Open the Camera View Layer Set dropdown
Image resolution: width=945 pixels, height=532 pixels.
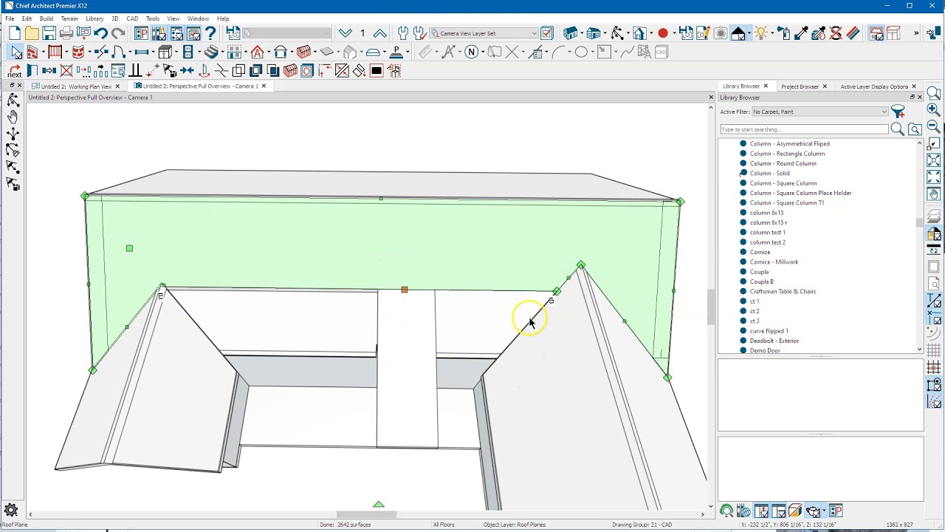tap(484, 33)
